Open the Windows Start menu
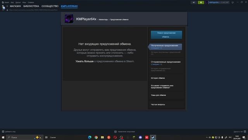248x140 pixels. [3, 137]
